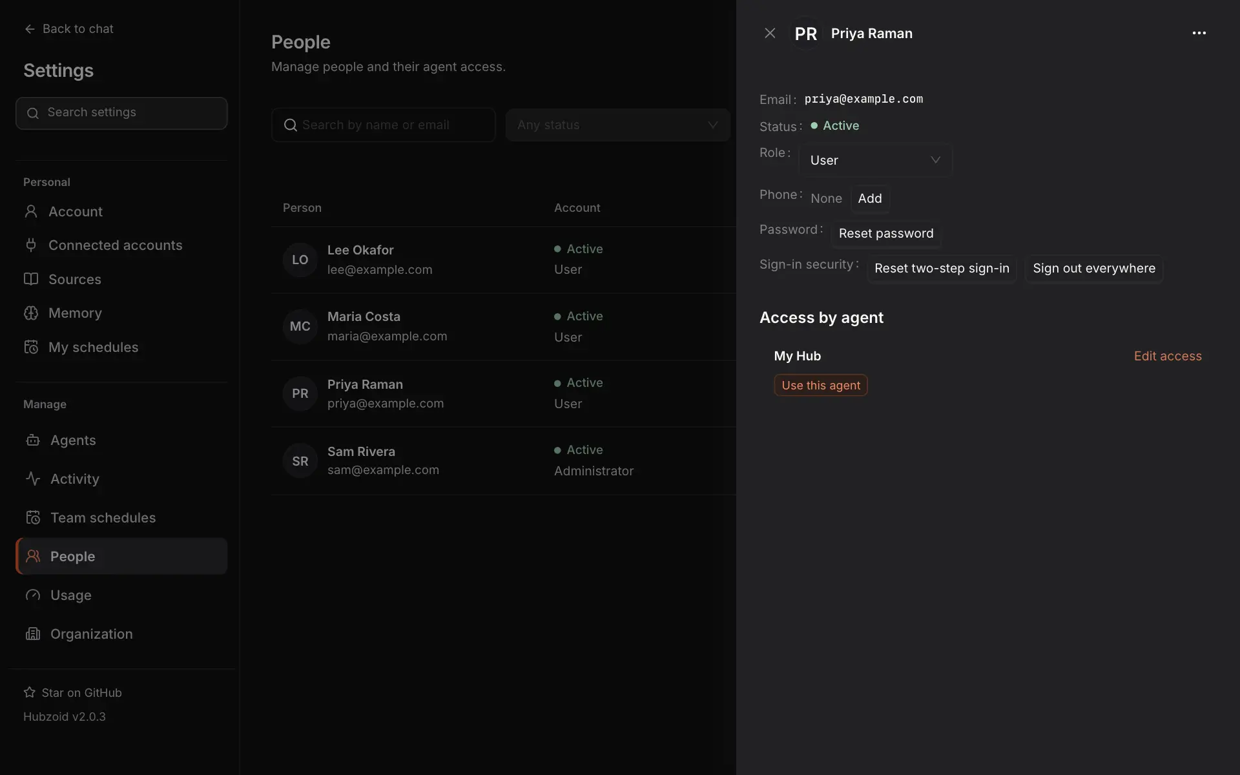
Task: Click Reset password button
Action: [886, 233]
